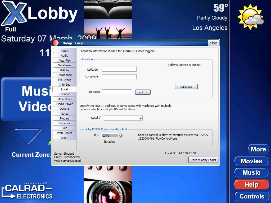Switch to the Notes tab
271x203 pixels.
pos(65,114)
